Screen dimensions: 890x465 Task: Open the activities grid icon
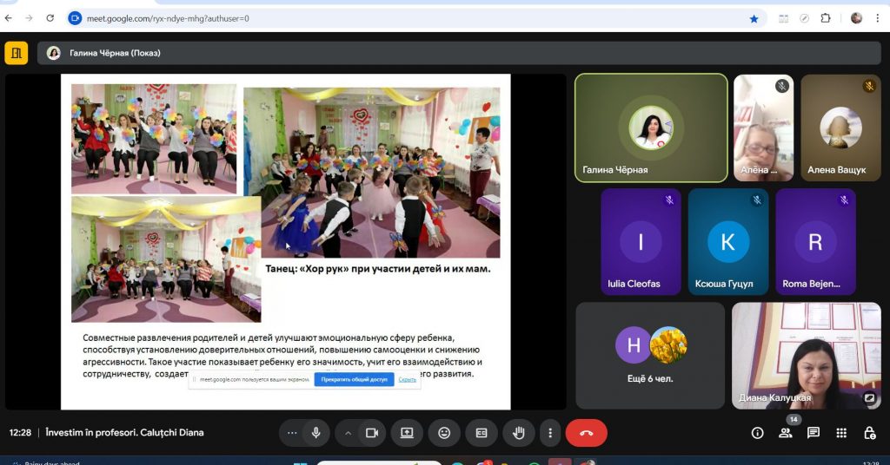click(x=841, y=433)
